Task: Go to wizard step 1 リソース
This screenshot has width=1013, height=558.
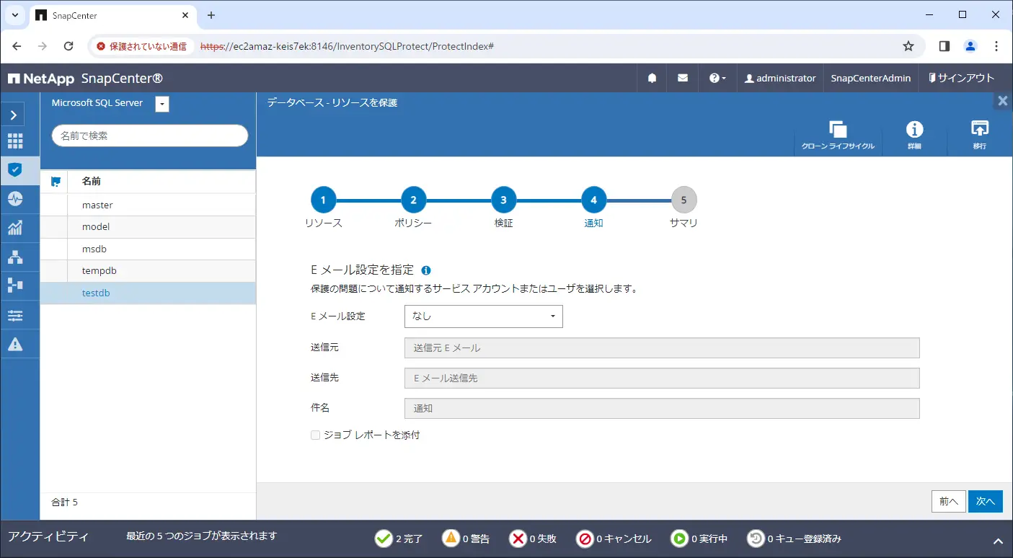Action: pos(323,200)
